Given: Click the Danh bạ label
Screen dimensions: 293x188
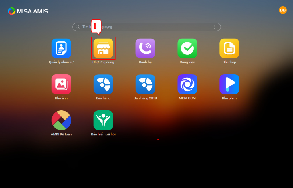Looking at the screenshot, I should point(145,62).
